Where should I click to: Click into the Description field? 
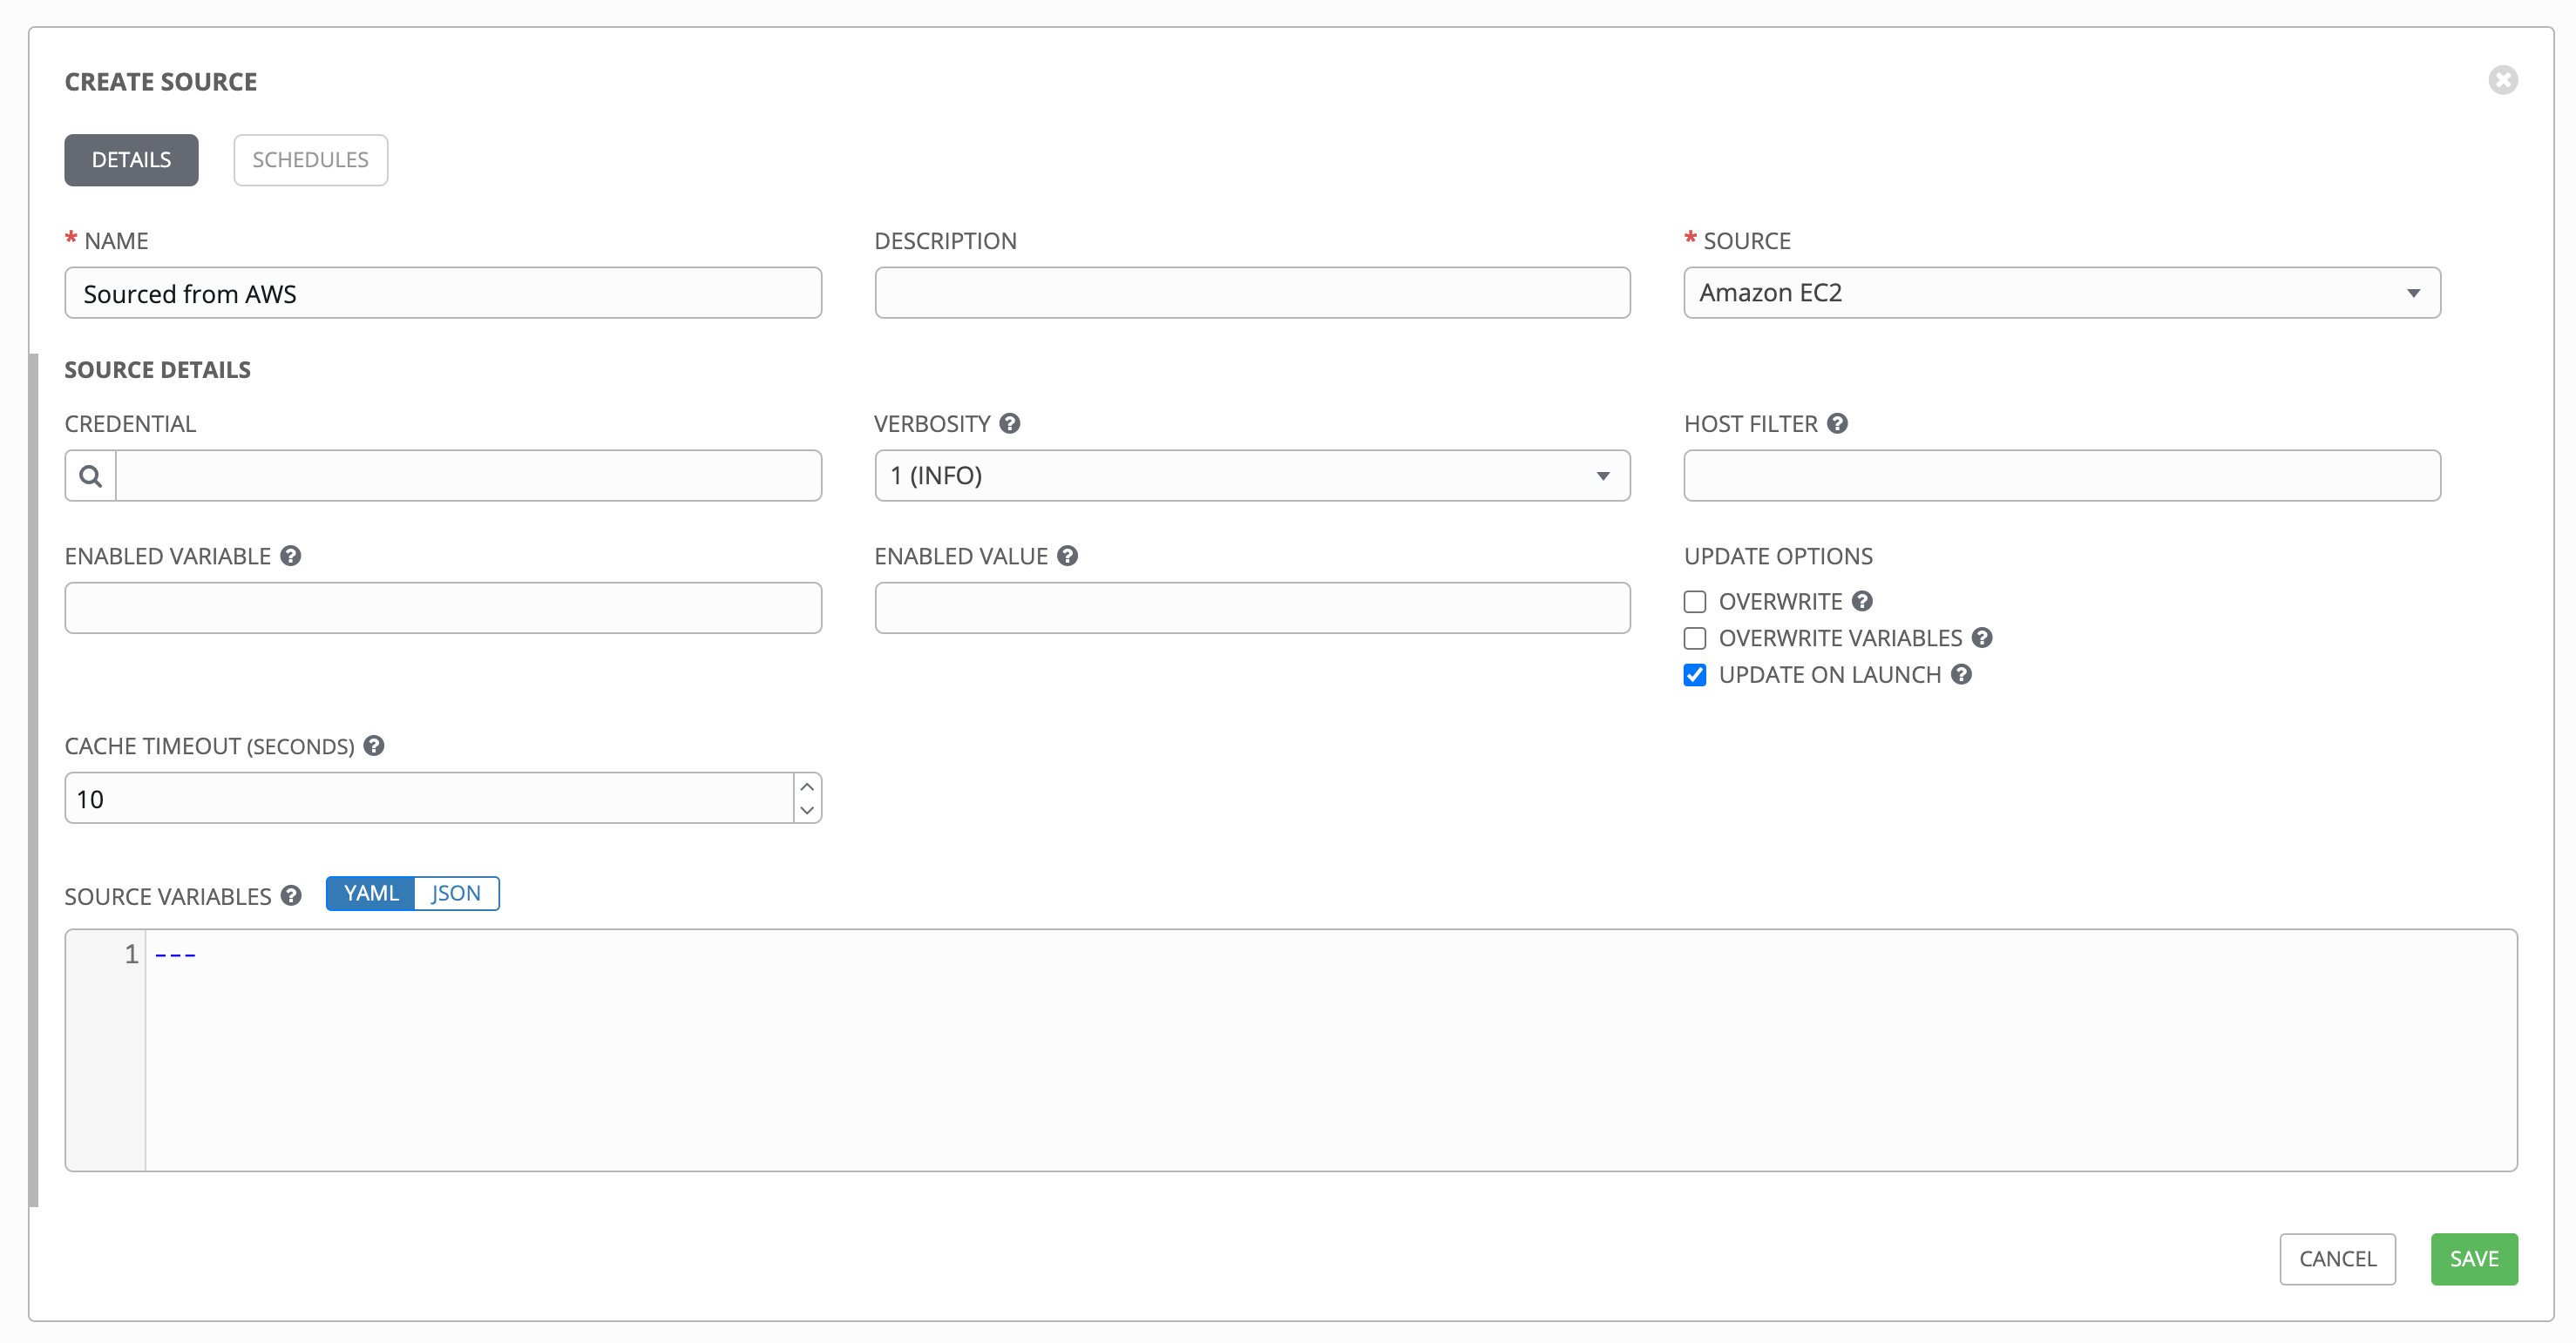(1252, 293)
